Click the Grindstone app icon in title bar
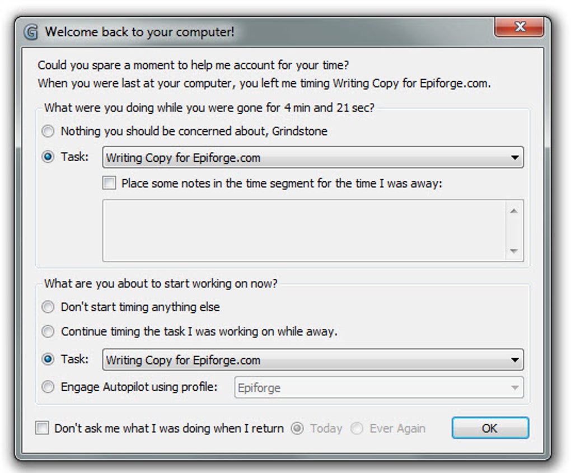This screenshot has width=571, height=473. [x=31, y=32]
